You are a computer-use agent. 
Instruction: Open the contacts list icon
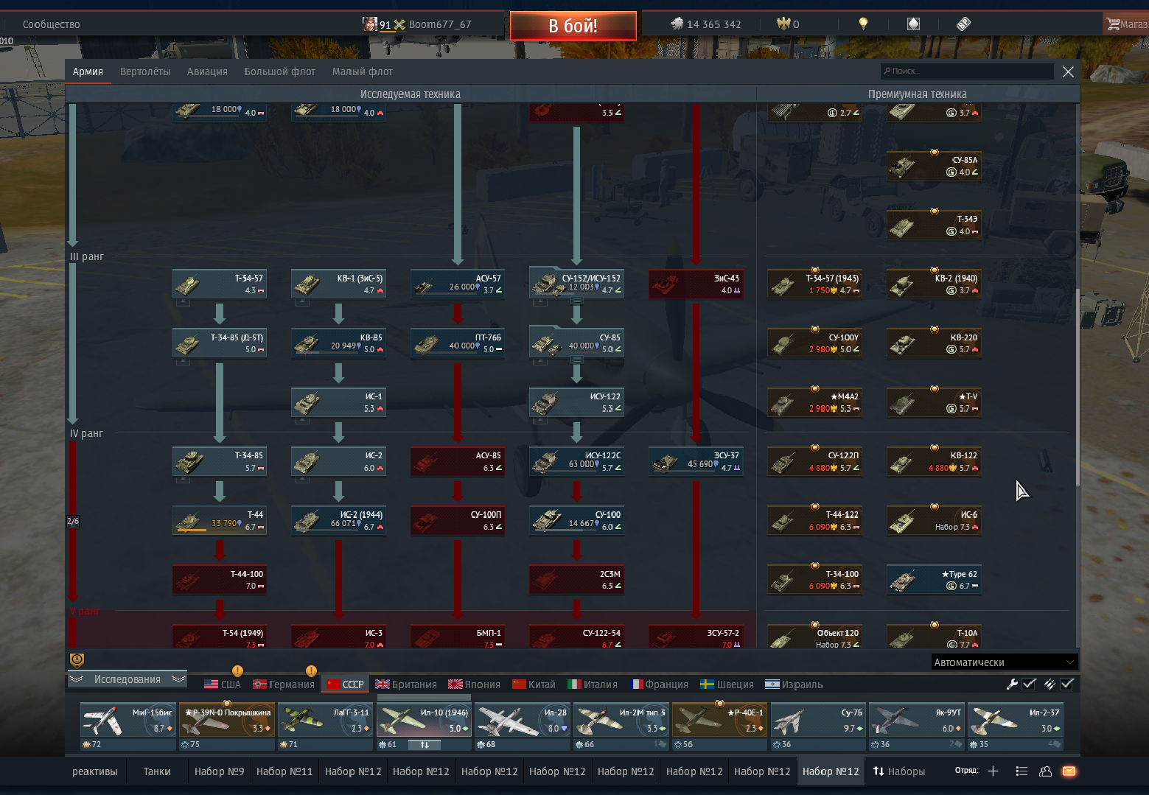coord(1021,771)
